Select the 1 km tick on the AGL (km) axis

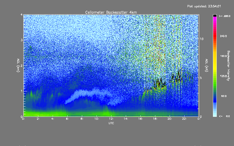tap(22, 91)
